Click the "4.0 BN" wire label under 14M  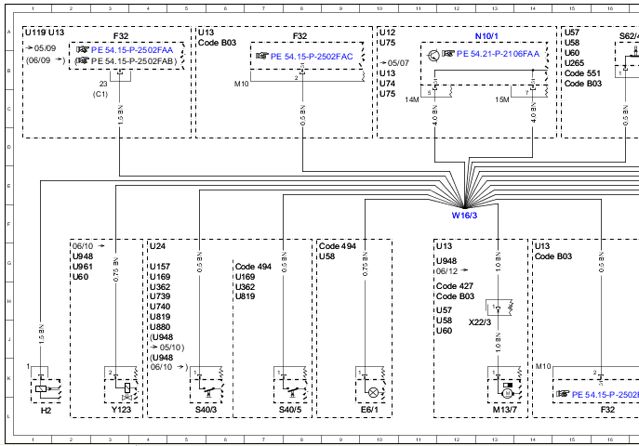point(434,115)
